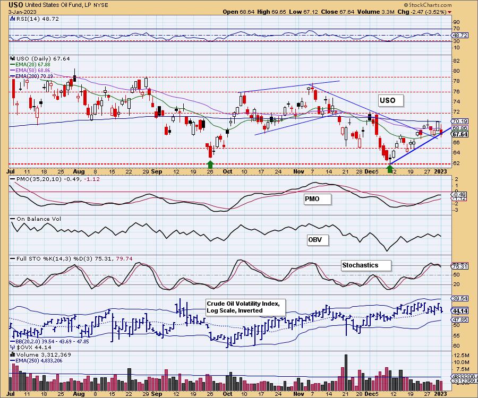Click the Jul label on bottom axis
The image size is (478, 398).
11,393
